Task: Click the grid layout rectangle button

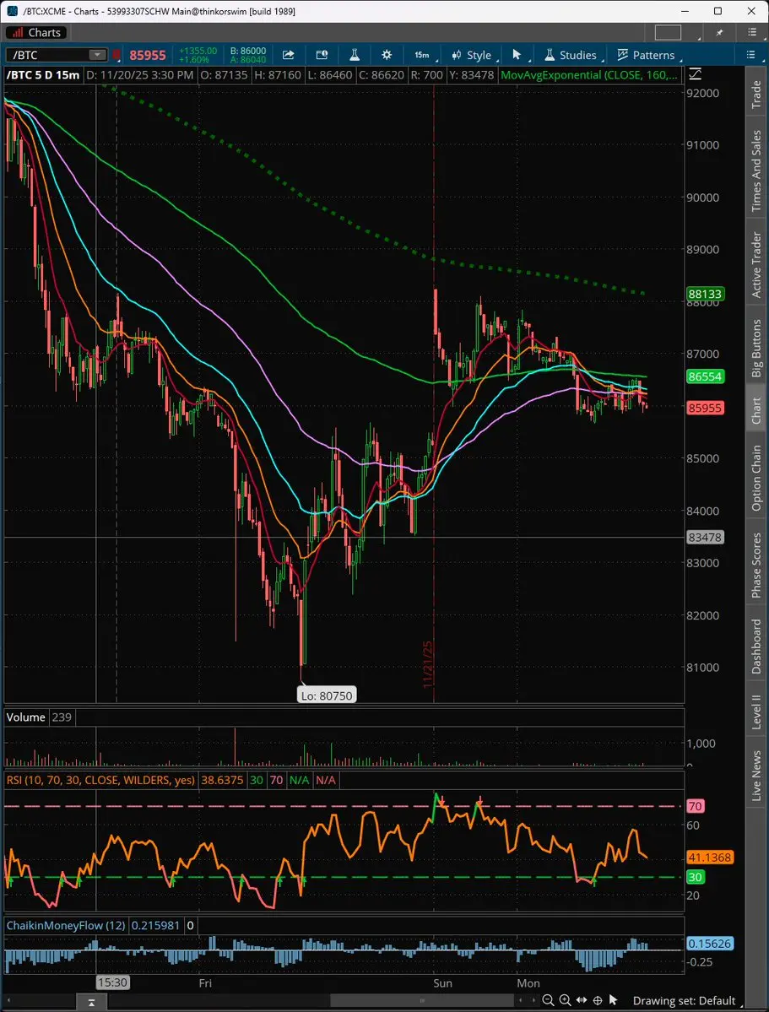Action: coord(668,32)
